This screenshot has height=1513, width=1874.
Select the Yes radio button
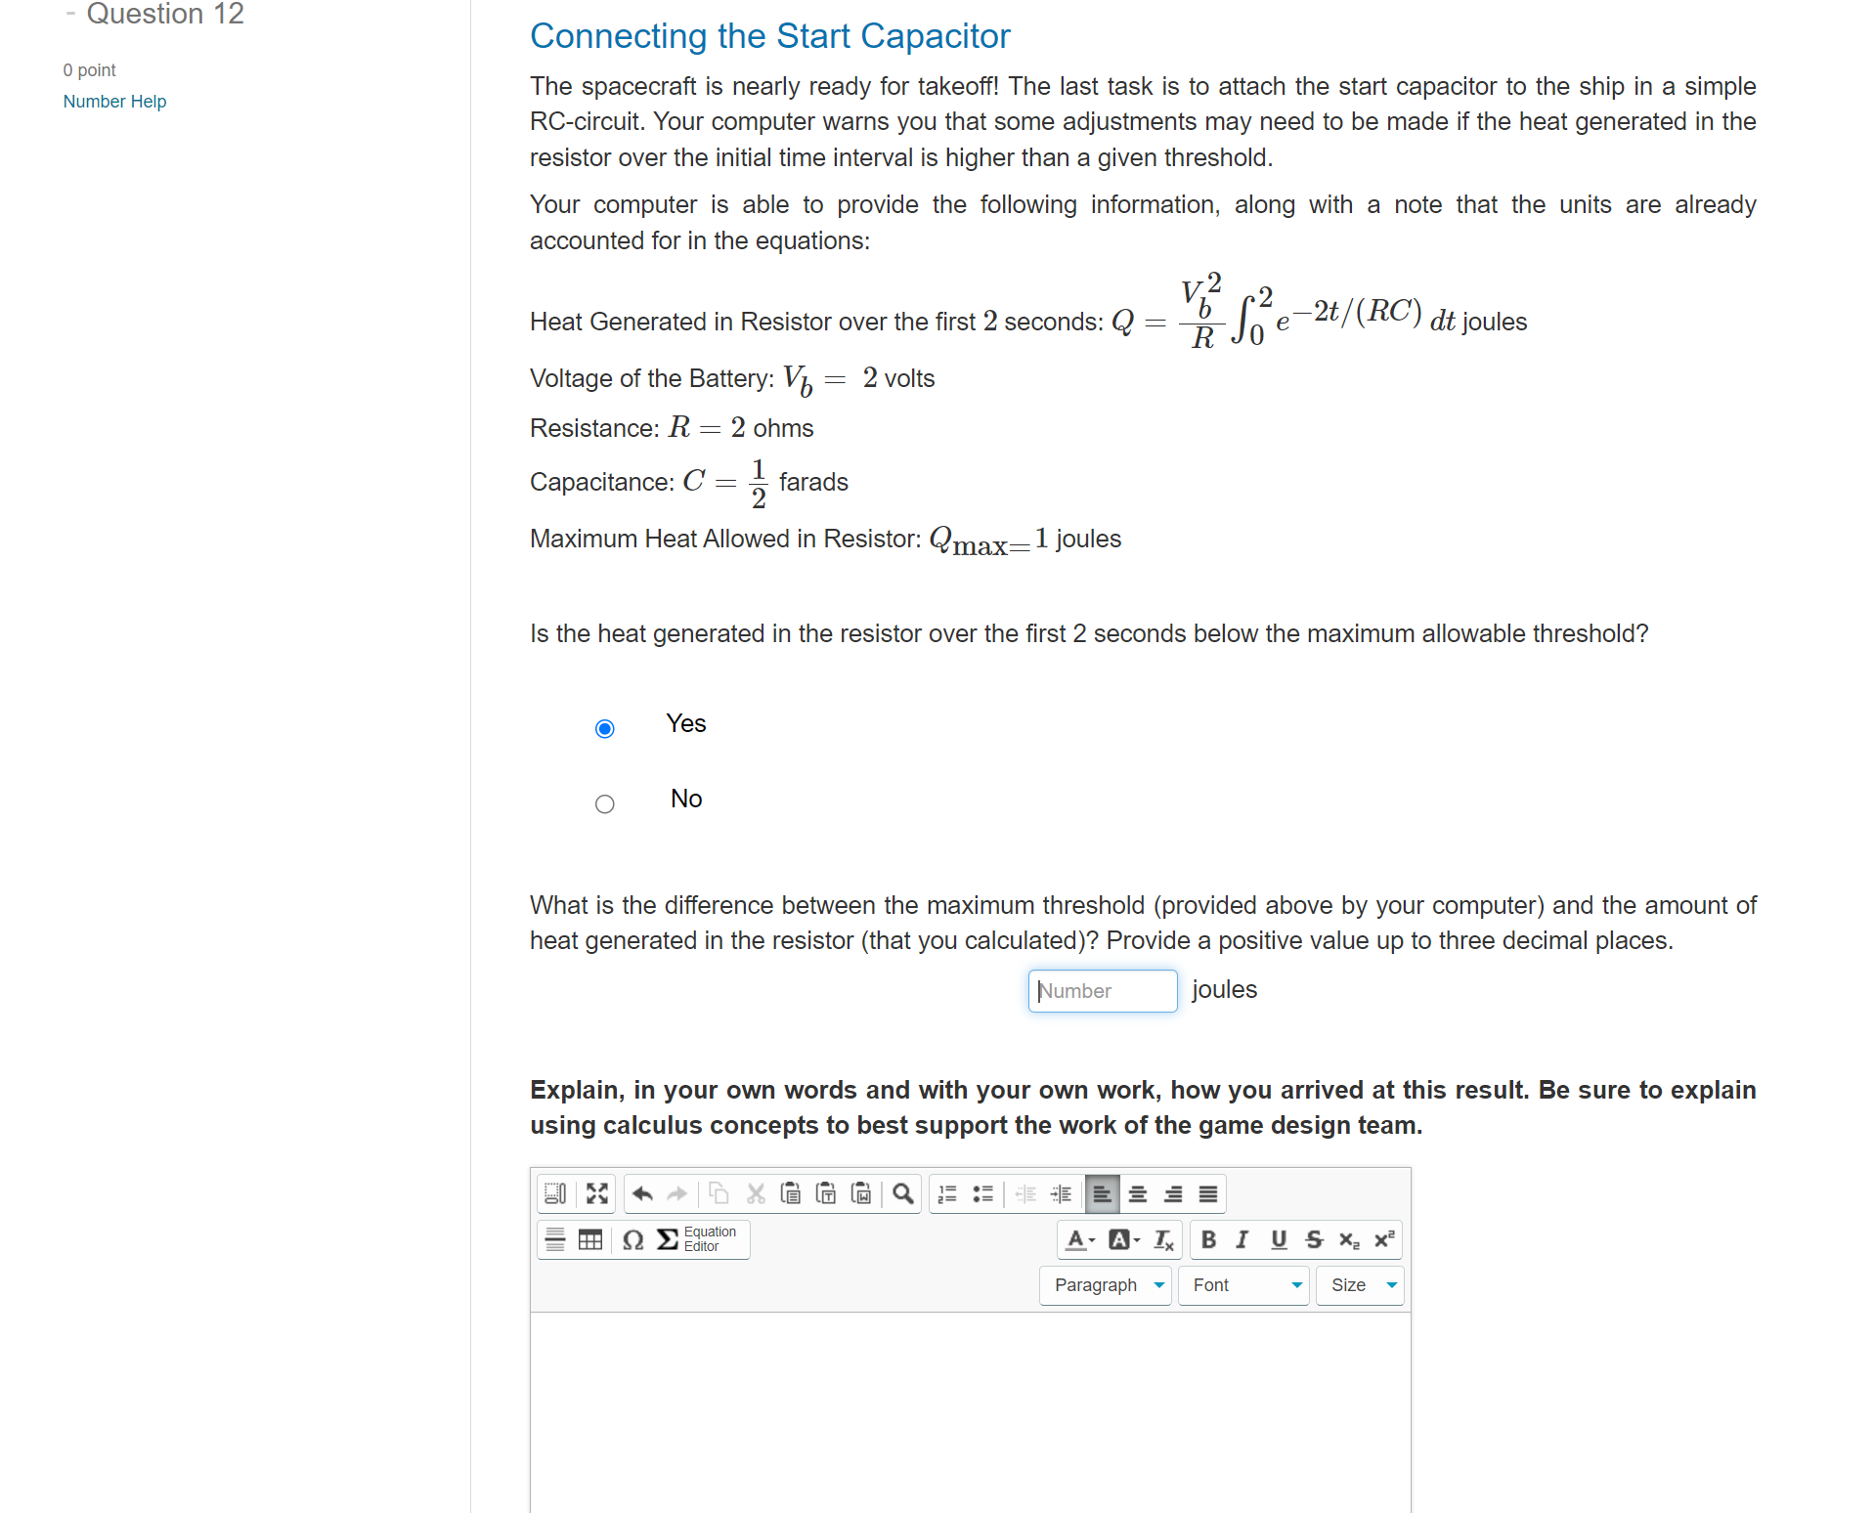pyautogui.click(x=605, y=728)
